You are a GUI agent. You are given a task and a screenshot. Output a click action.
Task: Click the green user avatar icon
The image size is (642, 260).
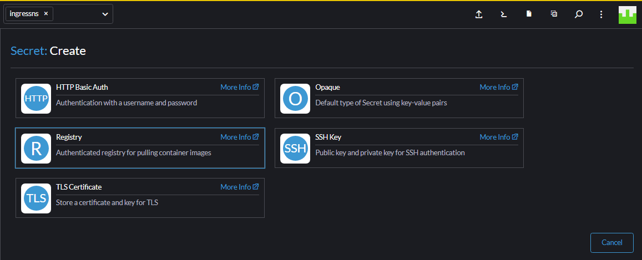click(627, 14)
